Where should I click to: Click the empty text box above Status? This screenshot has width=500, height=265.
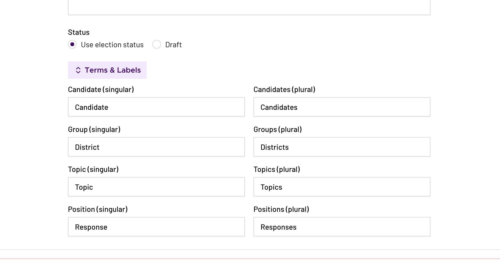pos(249,7)
